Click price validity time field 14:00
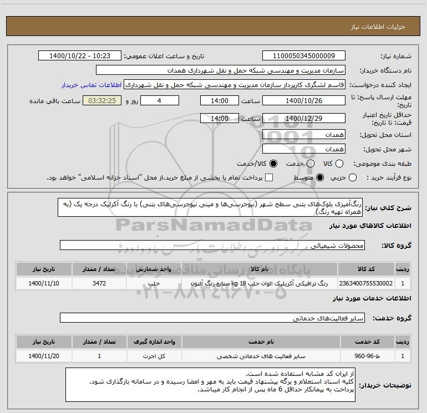The image size is (427, 413). pyautogui.click(x=220, y=118)
